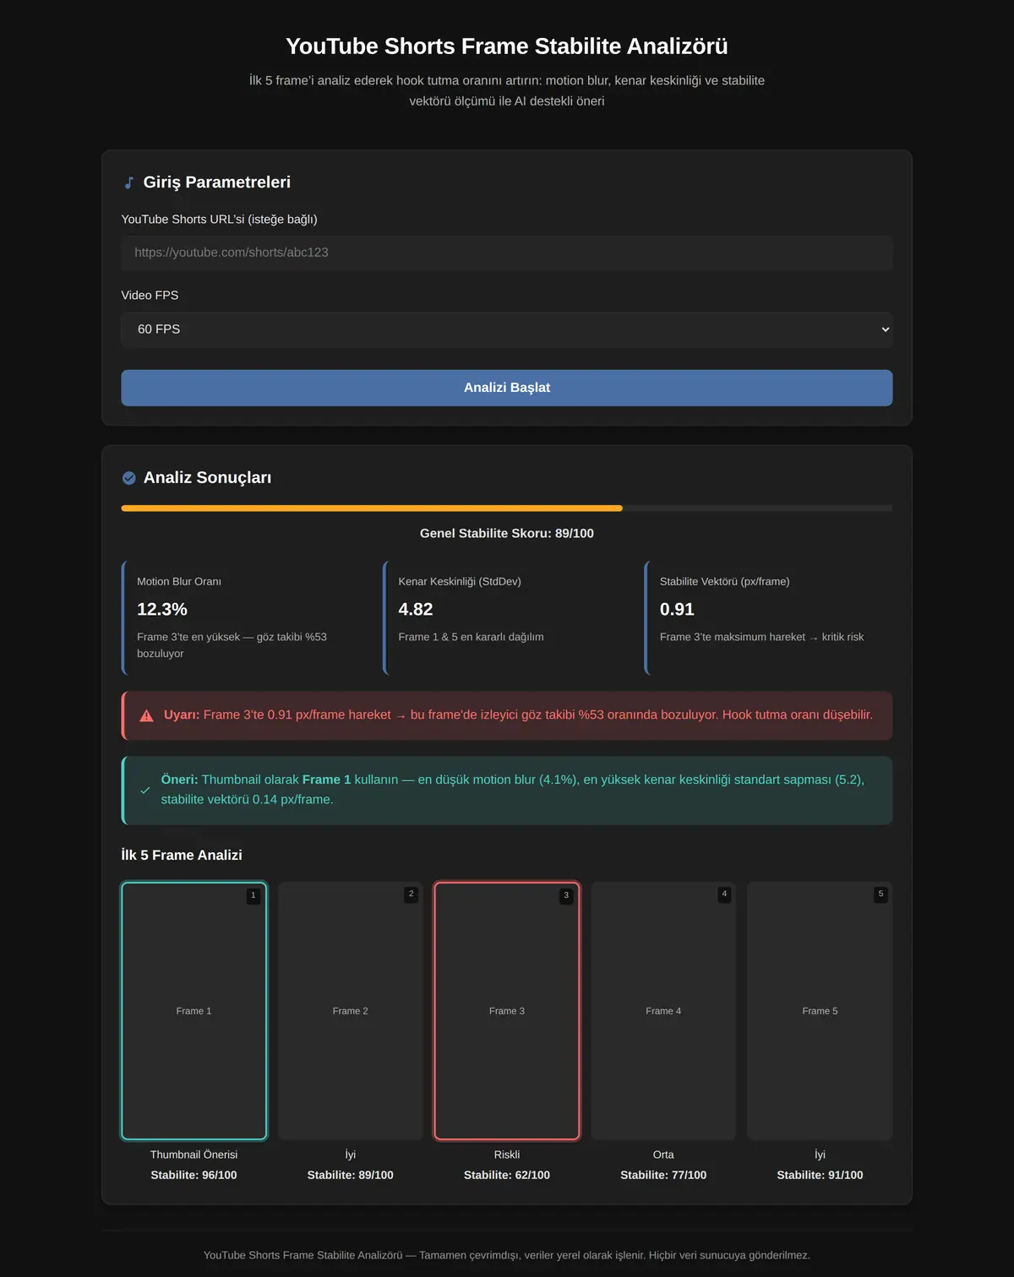Image resolution: width=1014 pixels, height=1277 pixels.
Task: Open the Video FPS dropdown
Action: tap(507, 329)
